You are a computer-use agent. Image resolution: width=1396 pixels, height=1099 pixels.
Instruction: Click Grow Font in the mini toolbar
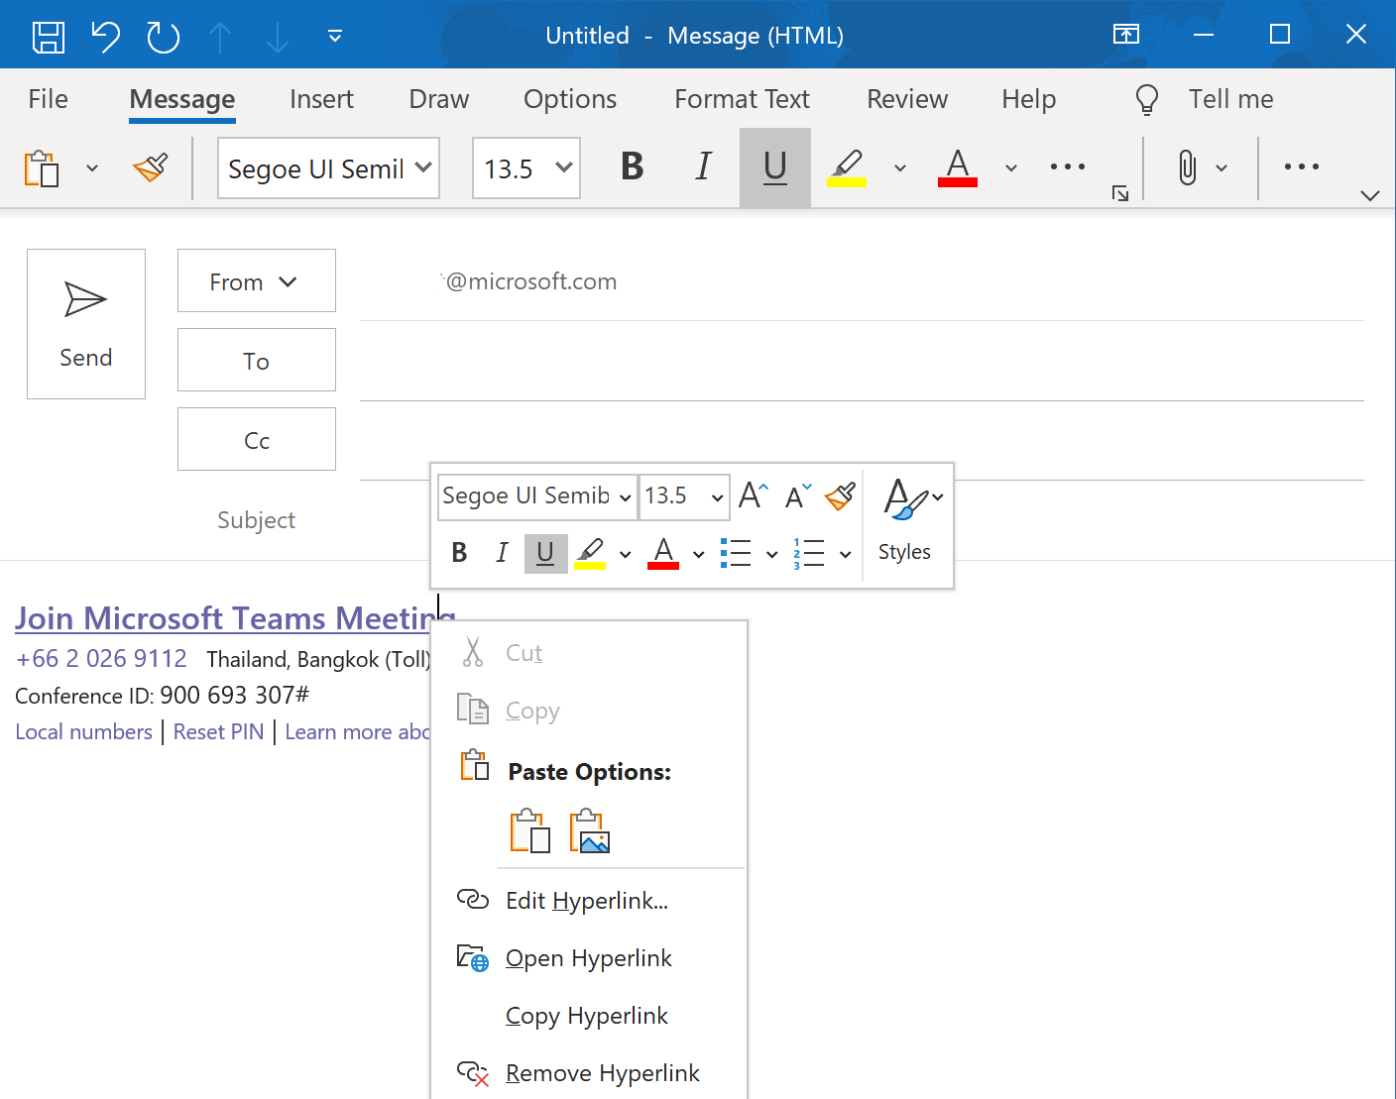(754, 495)
